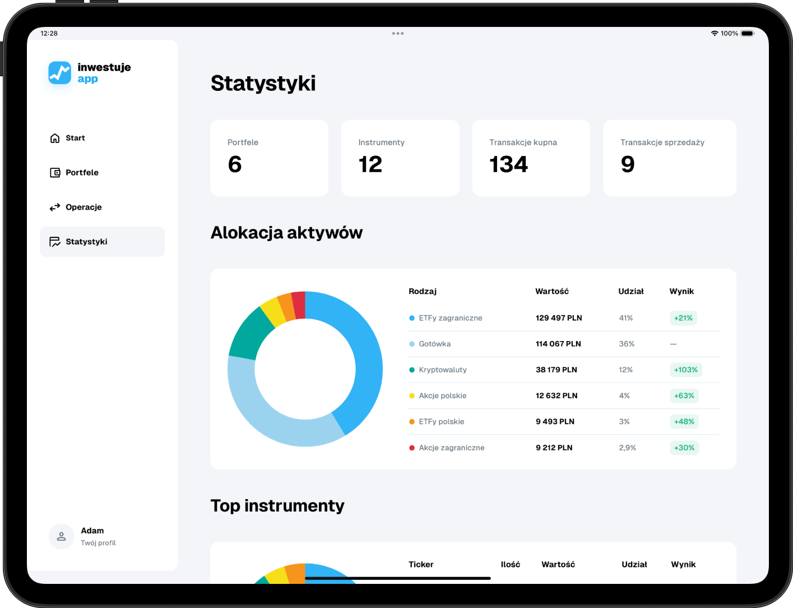The width and height of the screenshot is (793, 608).
Task: Select the ETFy polskie row label
Action: 442,422
